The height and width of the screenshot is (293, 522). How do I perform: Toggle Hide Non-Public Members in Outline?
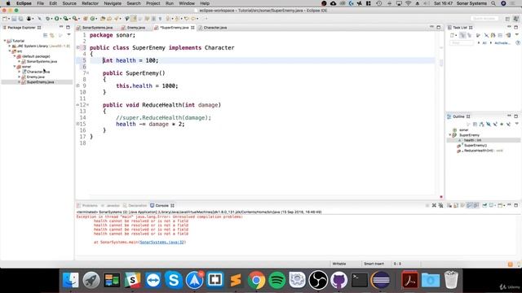pos(502,125)
